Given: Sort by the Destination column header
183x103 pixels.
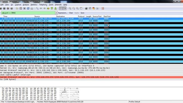Looking at the screenshot, I should coord(60,16).
